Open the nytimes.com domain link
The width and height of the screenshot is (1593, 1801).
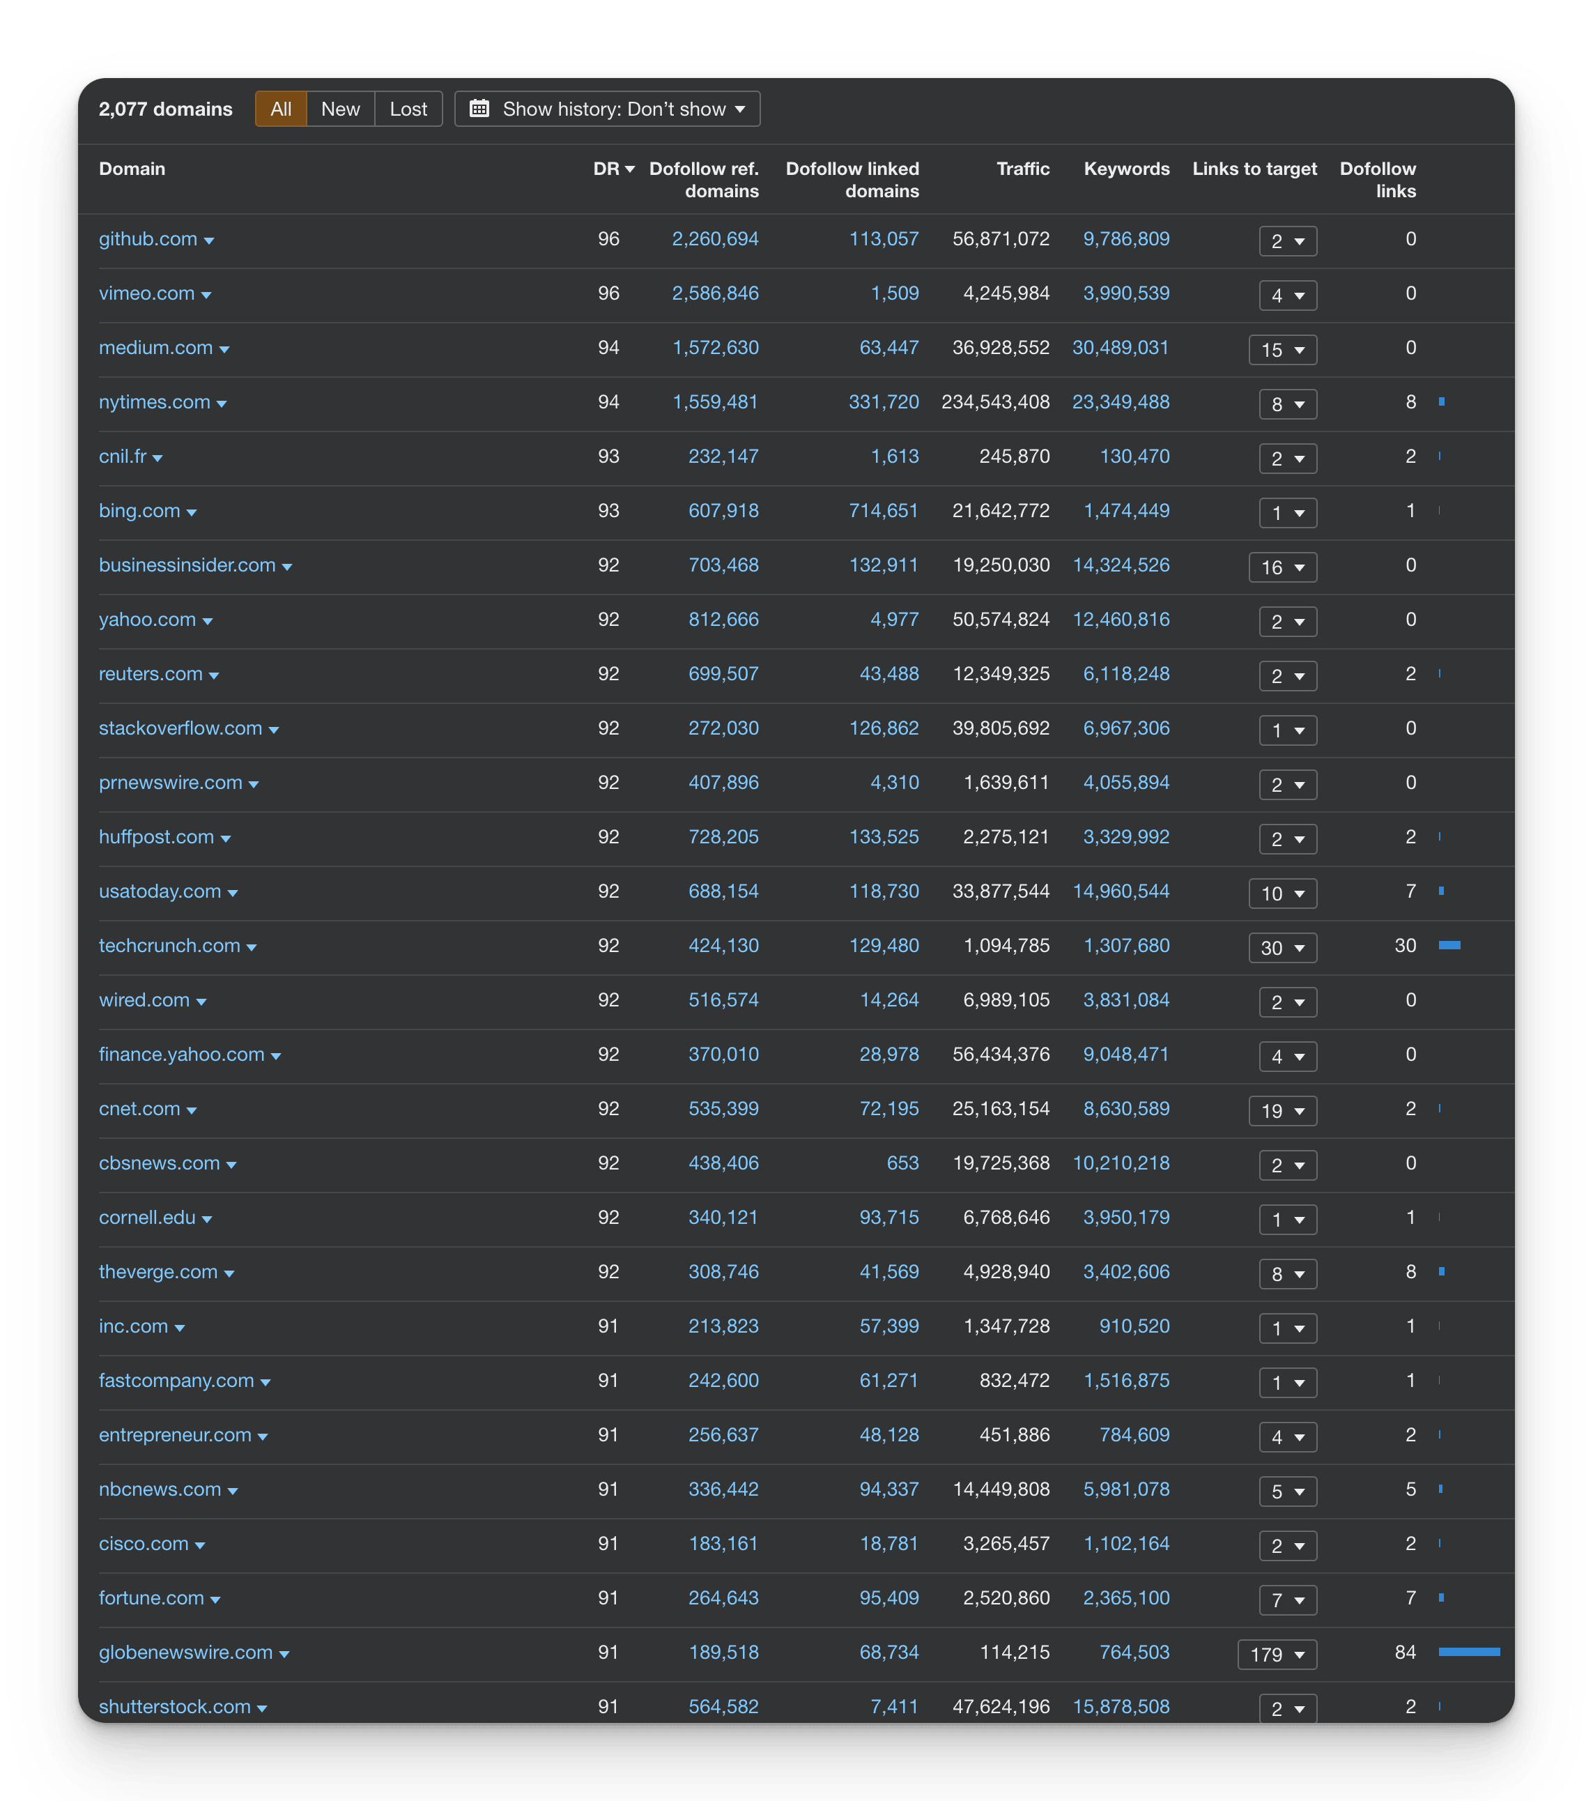pyautogui.click(x=154, y=401)
